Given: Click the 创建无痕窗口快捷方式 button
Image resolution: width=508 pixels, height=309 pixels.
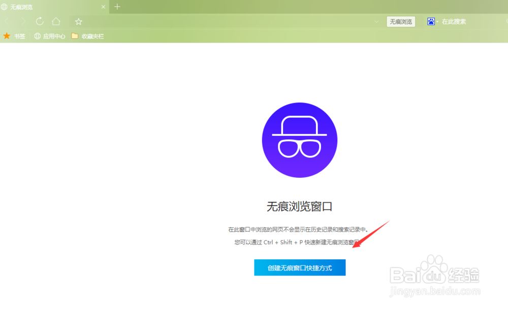Looking at the screenshot, I should click(300, 267).
